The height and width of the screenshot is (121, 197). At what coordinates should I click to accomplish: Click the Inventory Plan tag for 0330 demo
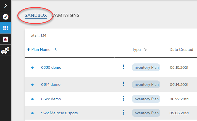point(146,67)
